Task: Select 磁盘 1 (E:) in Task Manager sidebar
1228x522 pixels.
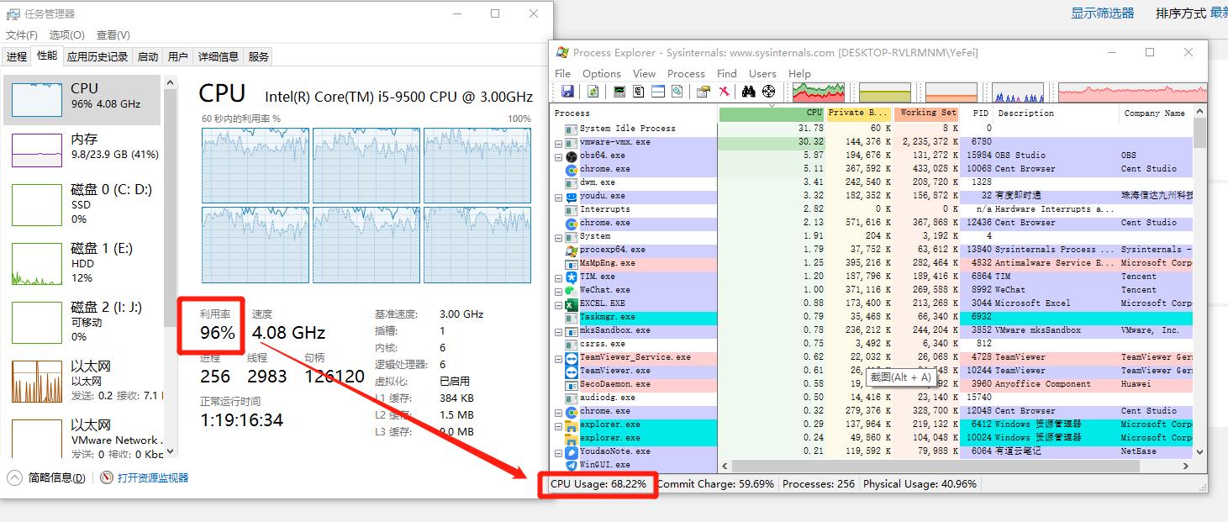Action: tap(82, 262)
